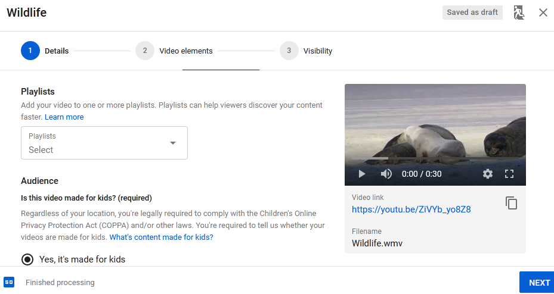Click the Playlists dropdown arrow
Screen dimensions: 554x294
pyautogui.click(x=173, y=143)
